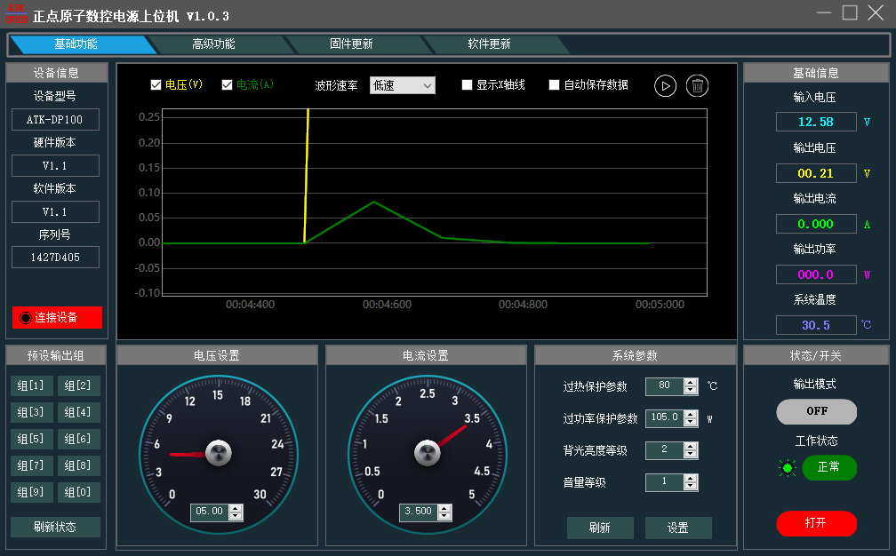This screenshot has width=896, height=556.
Task: Increase 背光亮度等级 with up arrow
Action: 691,447
